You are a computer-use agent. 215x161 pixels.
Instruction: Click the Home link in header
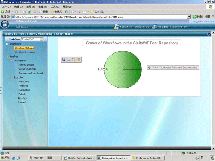point(25,27)
